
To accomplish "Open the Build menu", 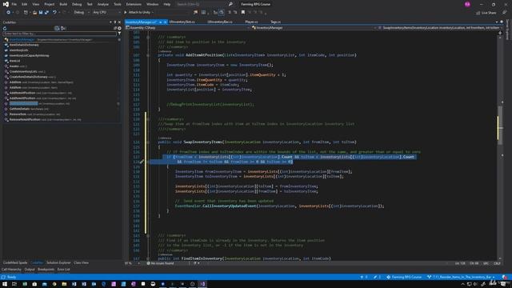I will coord(63,4).
